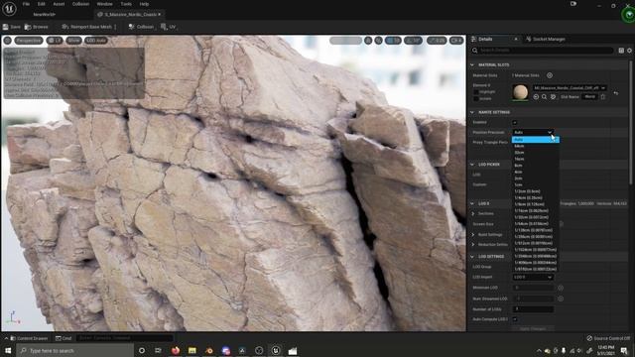Use selected asset from Content Browser
635x357 pixels.
[536, 97]
